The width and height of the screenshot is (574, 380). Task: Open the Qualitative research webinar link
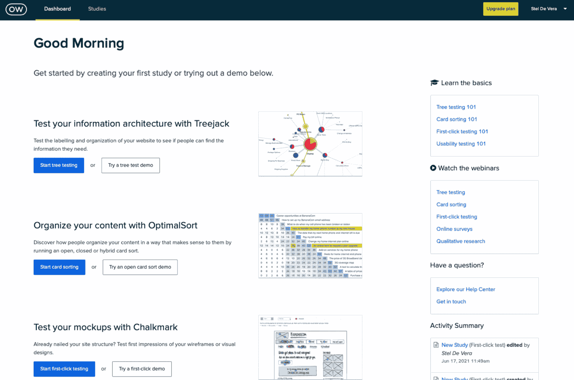click(x=461, y=241)
